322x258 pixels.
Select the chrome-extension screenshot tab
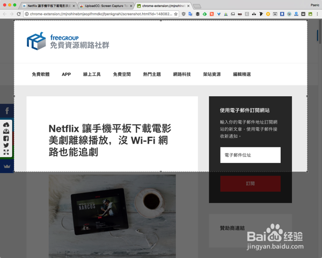163,6
